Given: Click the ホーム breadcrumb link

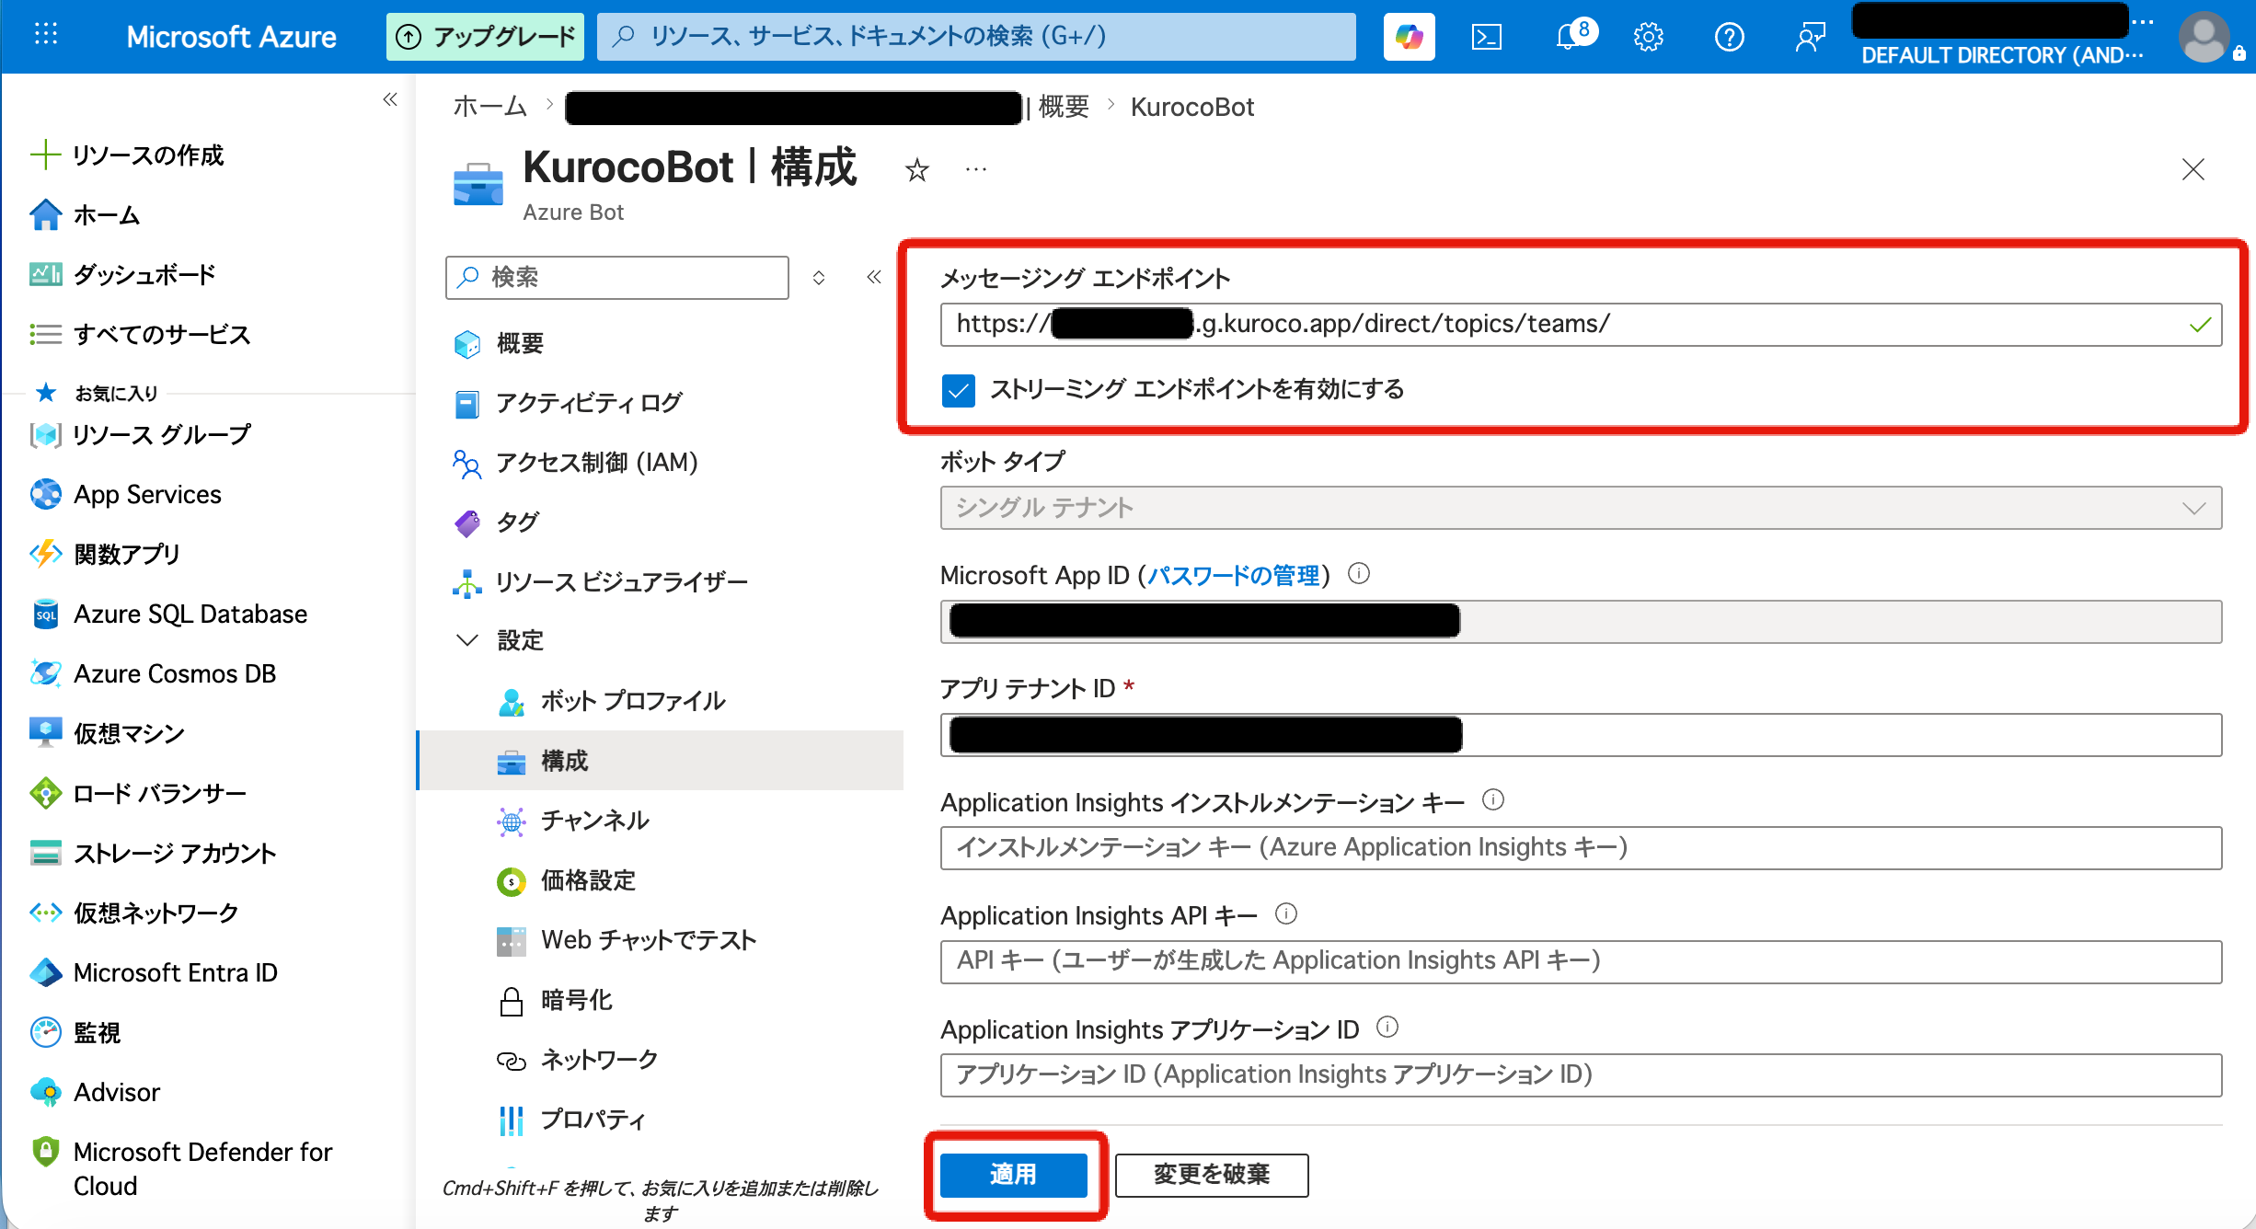Looking at the screenshot, I should (489, 107).
